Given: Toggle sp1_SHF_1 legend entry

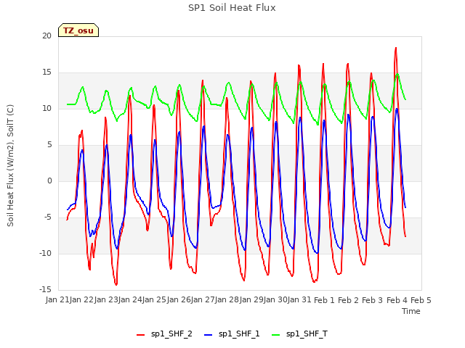Looking at the screenshot, I should point(232,334).
